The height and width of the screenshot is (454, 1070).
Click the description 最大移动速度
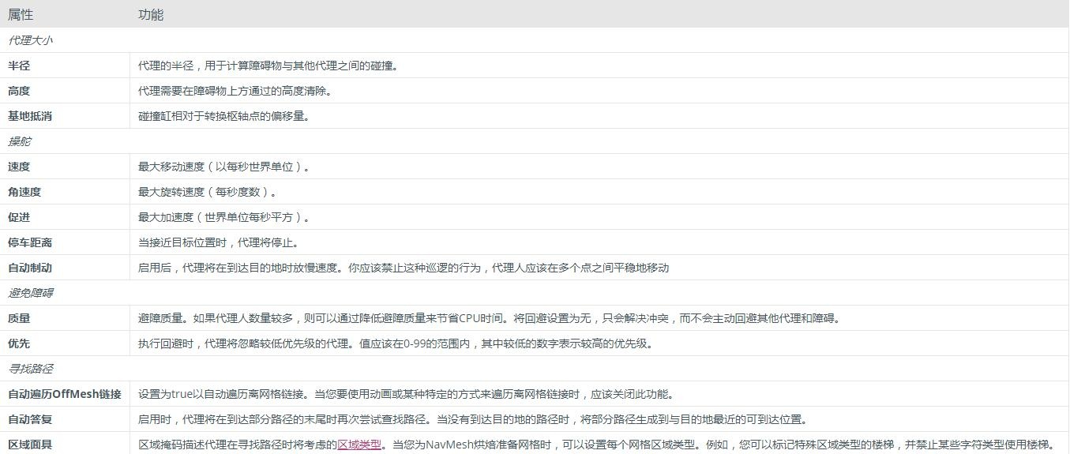(x=224, y=167)
